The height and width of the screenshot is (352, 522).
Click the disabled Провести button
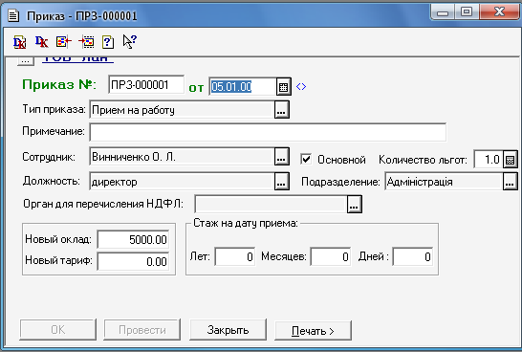point(142,330)
